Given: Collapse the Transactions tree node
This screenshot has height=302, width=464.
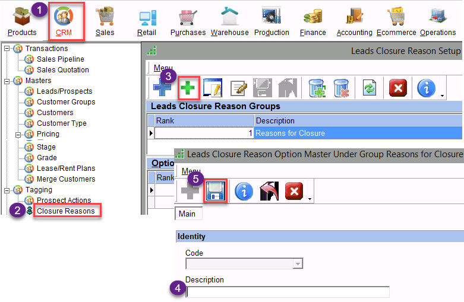Looking at the screenshot, I should click(x=6, y=49).
